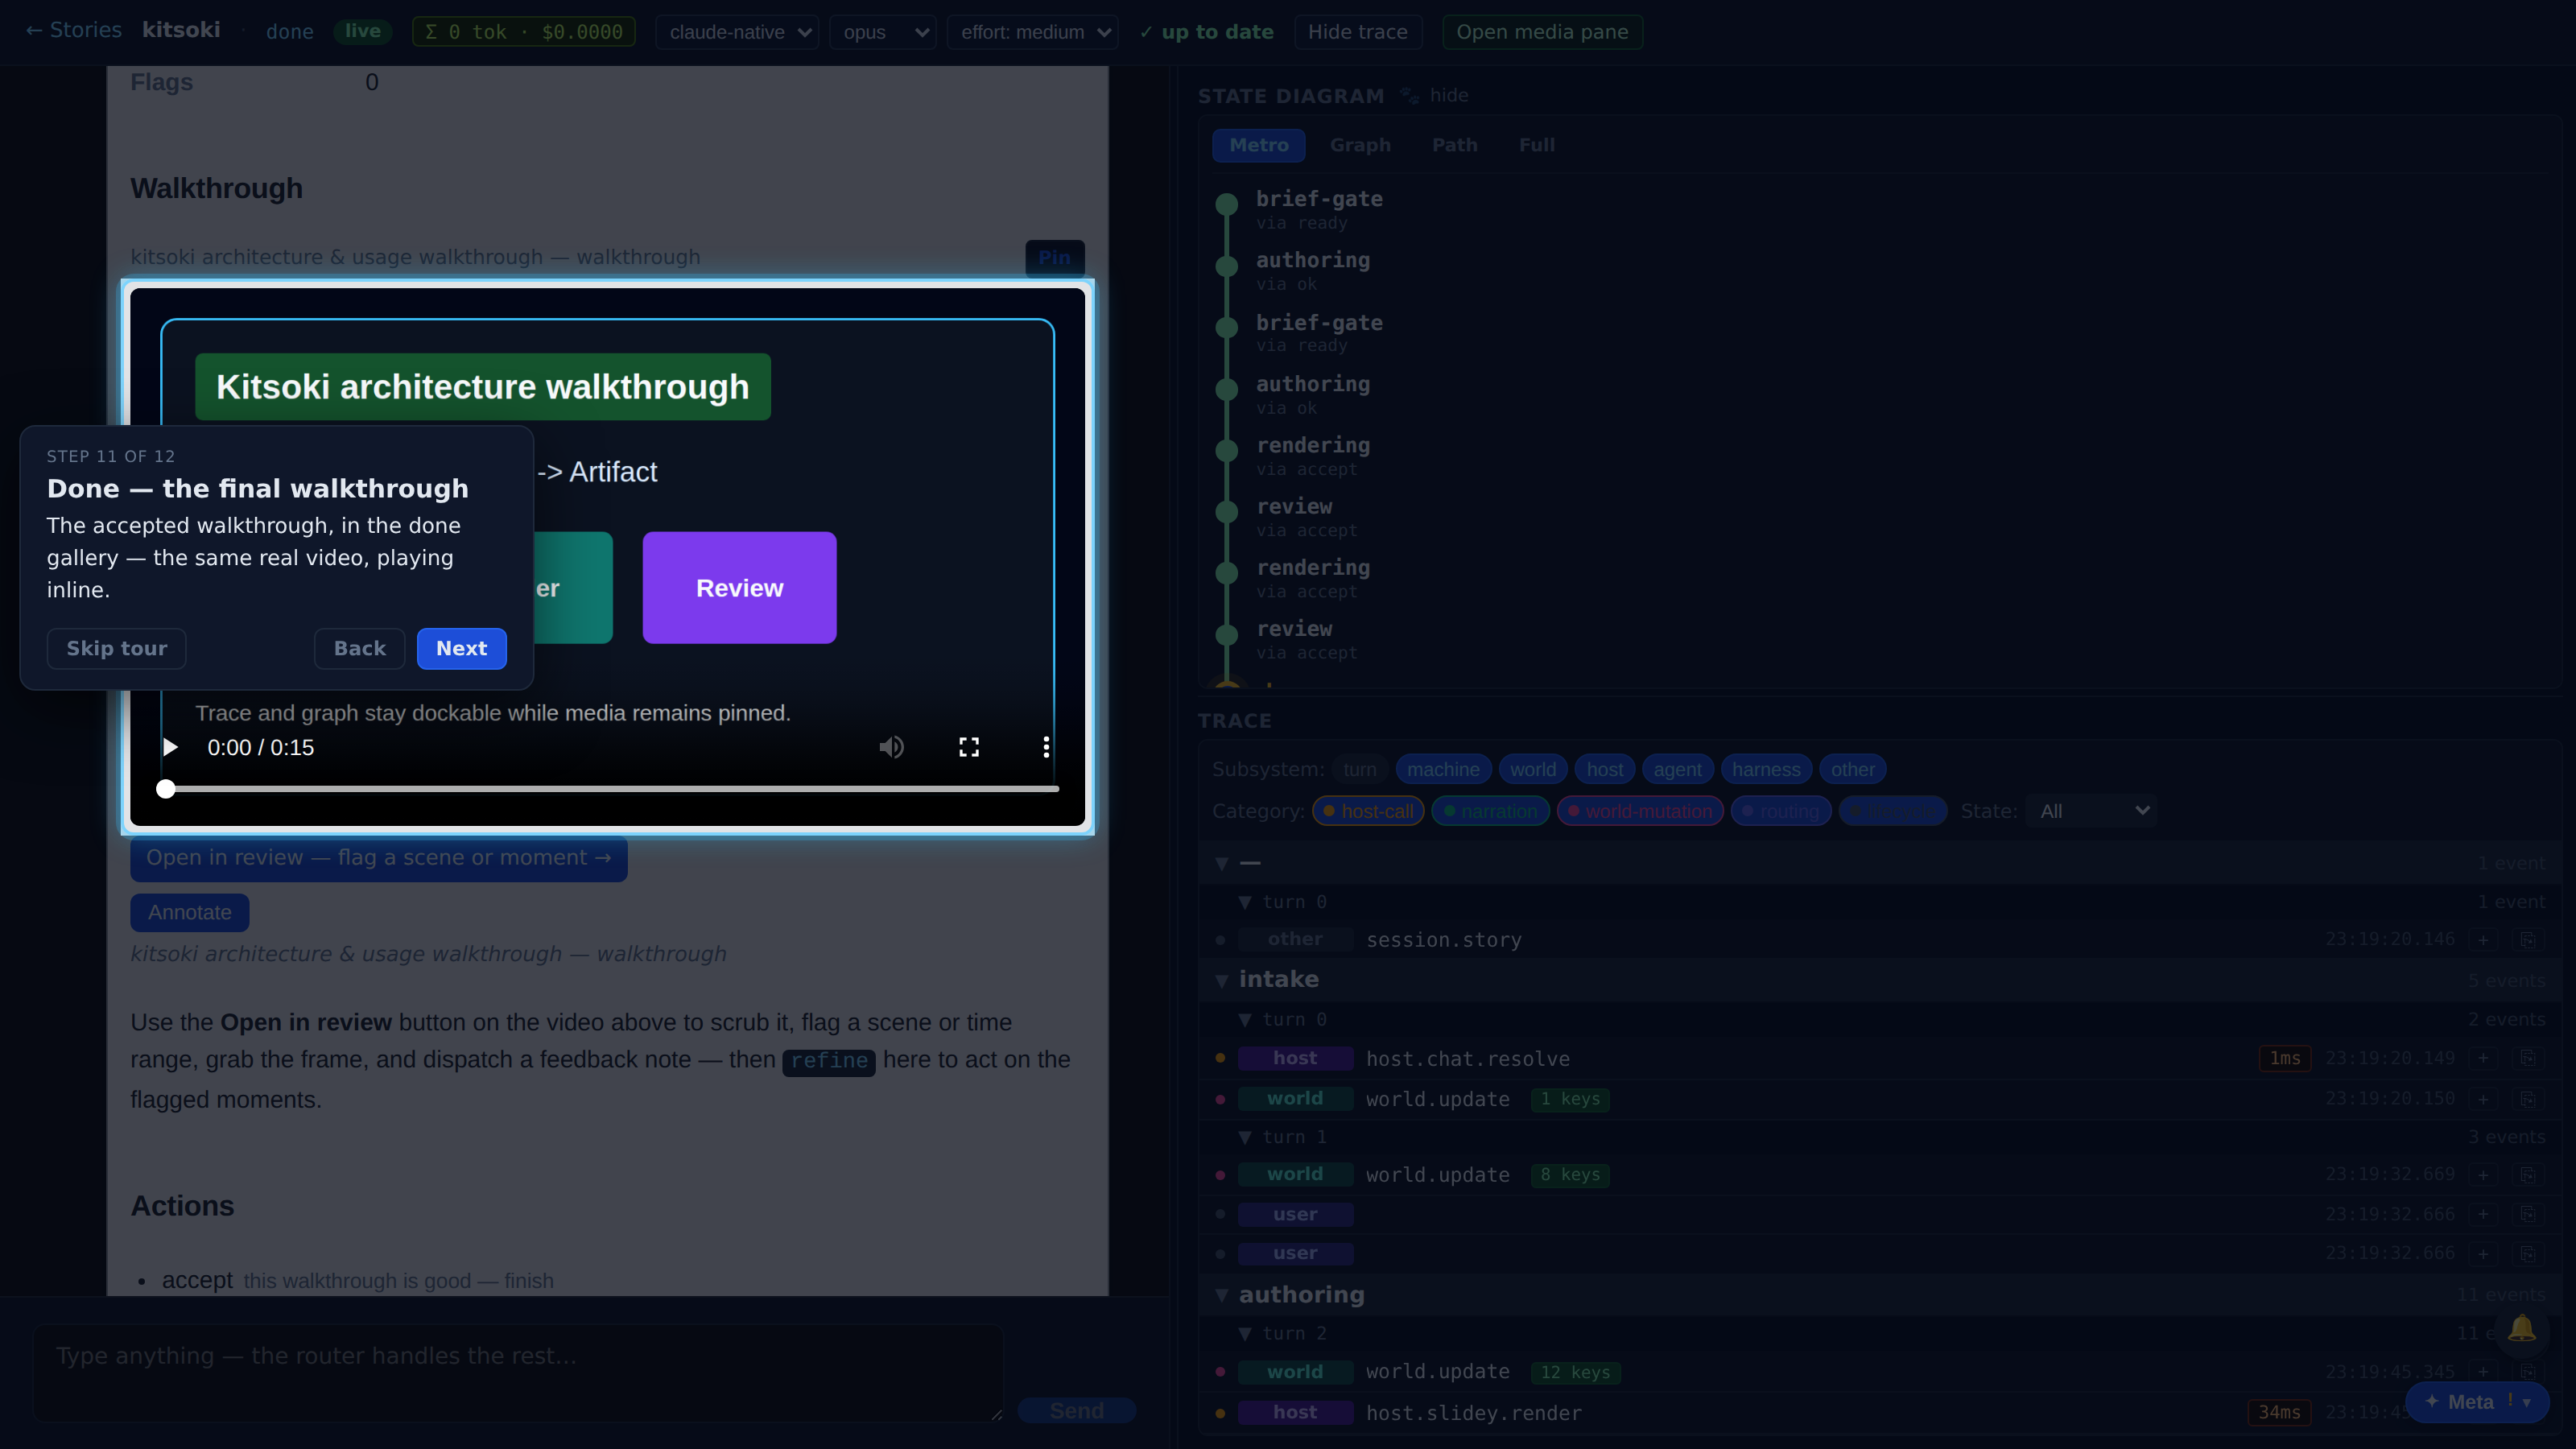Click the plus icon on the session.story row
The width and height of the screenshot is (2576, 1449).
point(2483,940)
